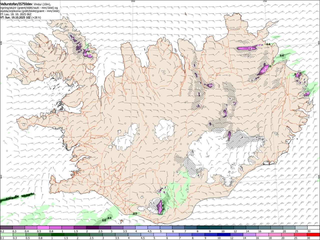Pick the violet rain swatch between 12 and 14
Screen dimensions: 320x240
click(x=236, y=235)
